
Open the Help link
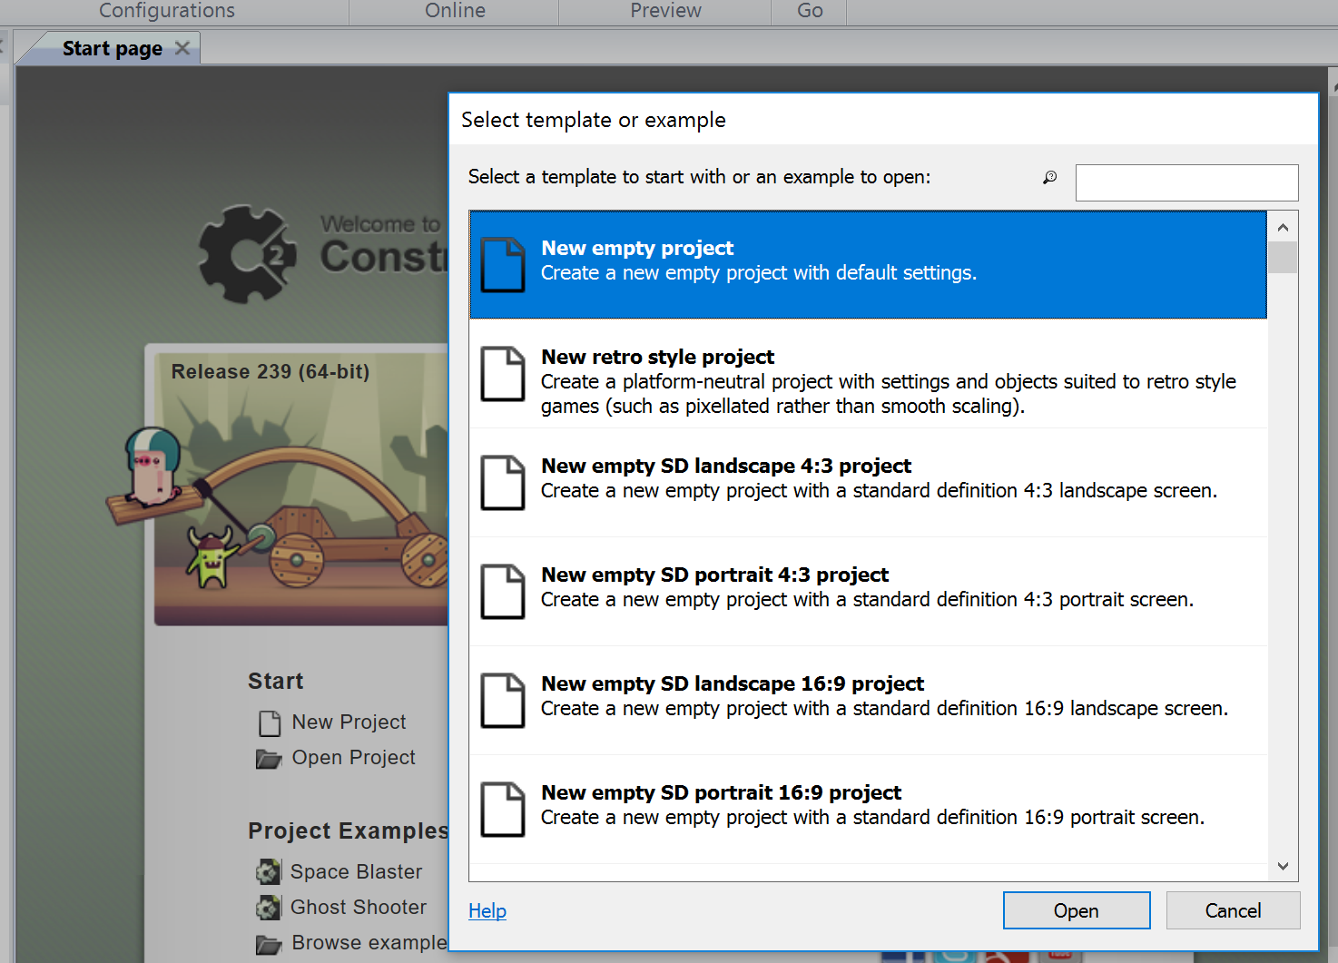coord(487,910)
